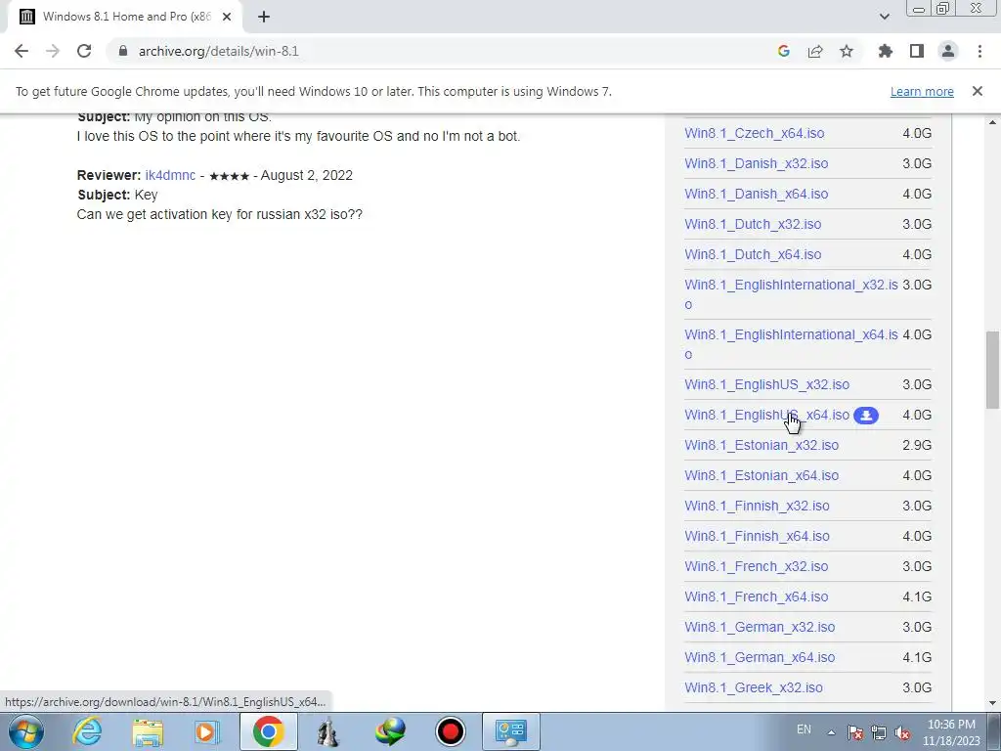Click the page vertical scrollbar thumb
This screenshot has height=751, width=1001.
click(992, 370)
